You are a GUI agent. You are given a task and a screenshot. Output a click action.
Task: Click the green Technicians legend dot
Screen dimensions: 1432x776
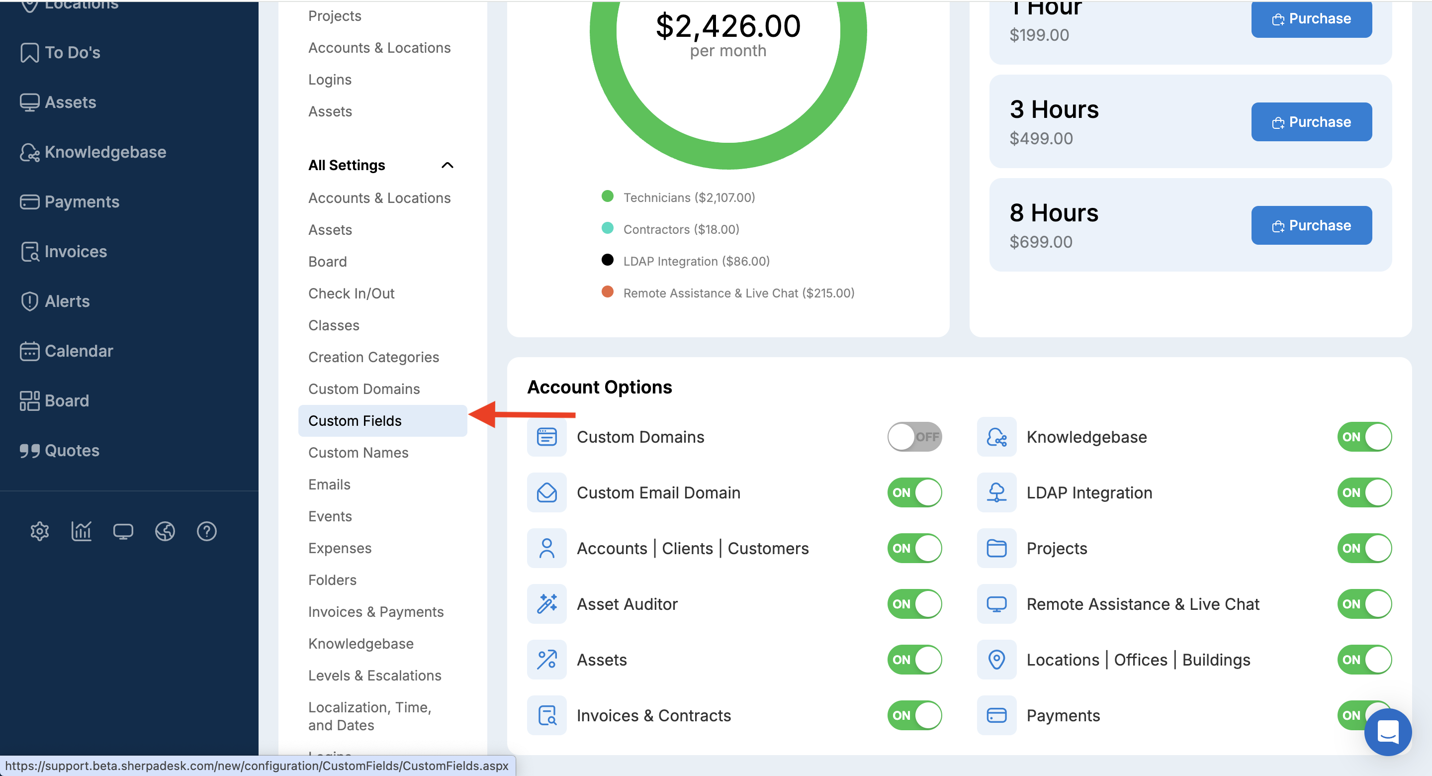tap(607, 196)
